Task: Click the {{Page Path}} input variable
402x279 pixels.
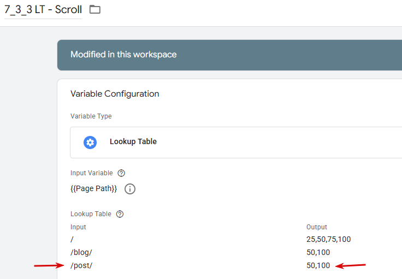Action: (93, 189)
